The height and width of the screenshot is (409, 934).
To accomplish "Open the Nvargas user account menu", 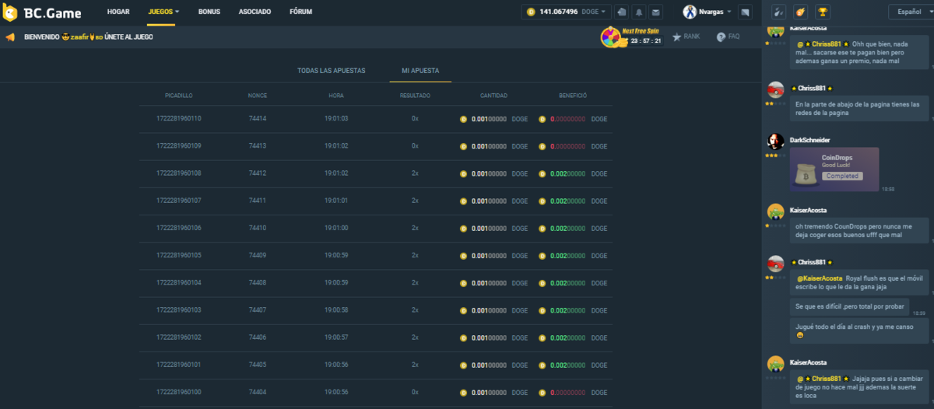I will (707, 12).
